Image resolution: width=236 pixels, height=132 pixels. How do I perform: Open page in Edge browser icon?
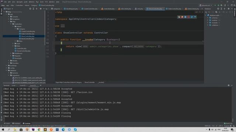195,17
